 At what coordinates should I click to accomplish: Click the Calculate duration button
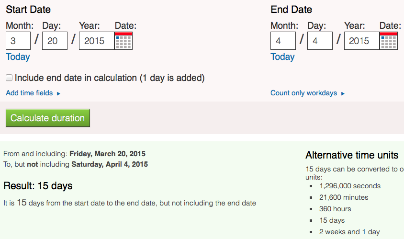click(x=47, y=118)
